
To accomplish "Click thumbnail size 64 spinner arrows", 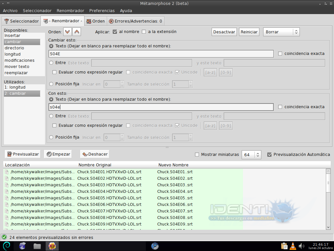I will pos(258,155).
